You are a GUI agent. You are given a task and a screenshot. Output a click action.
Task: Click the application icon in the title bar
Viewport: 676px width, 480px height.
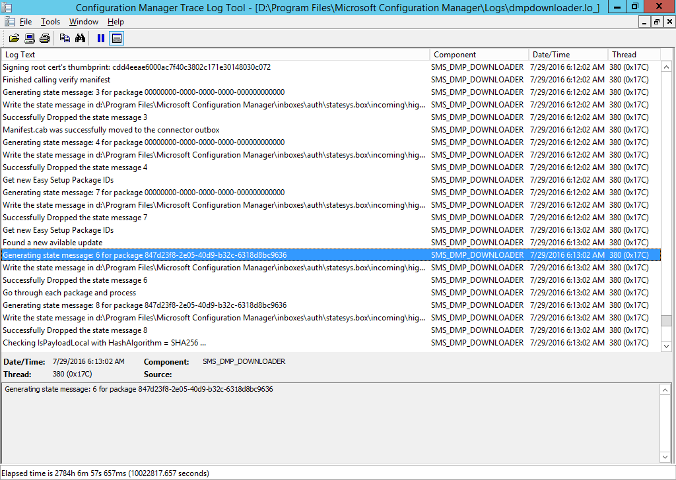click(x=7, y=7)
